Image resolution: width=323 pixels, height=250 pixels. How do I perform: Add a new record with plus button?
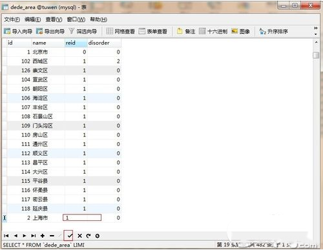43,236
